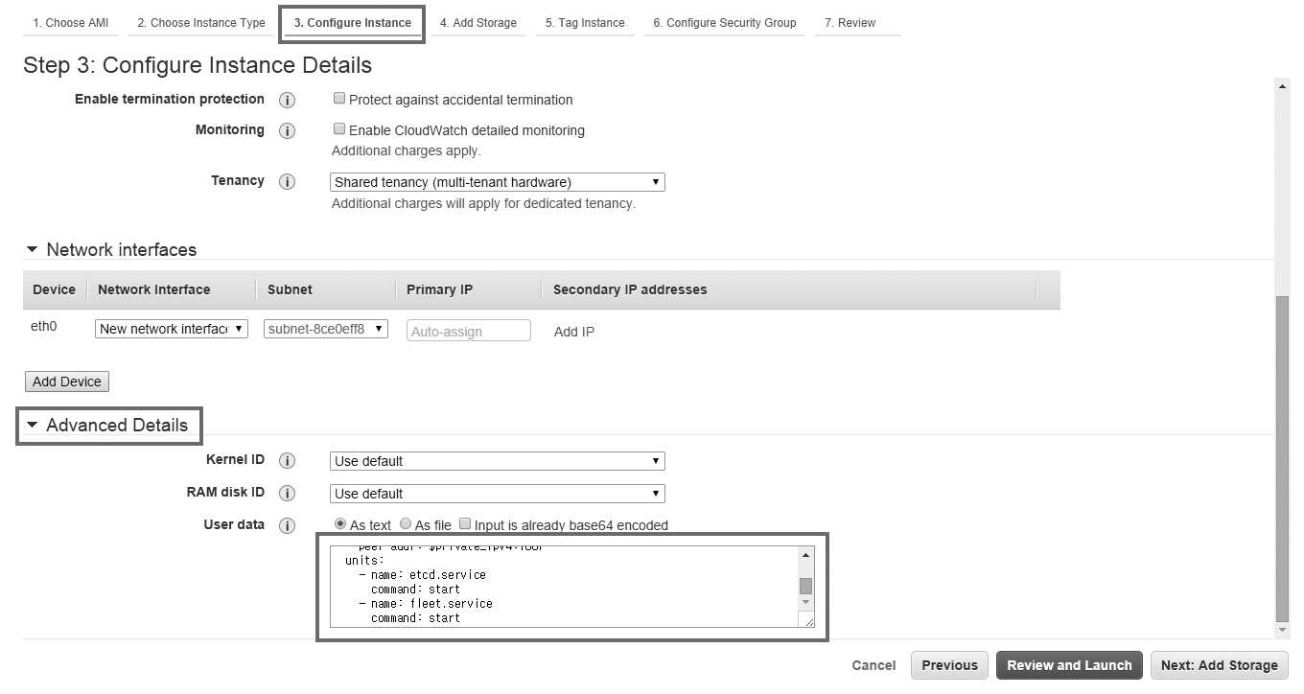The image size is (1304, 694).
Task: Click the RAM disk ID info icon
Action: (x=287, y=494)
